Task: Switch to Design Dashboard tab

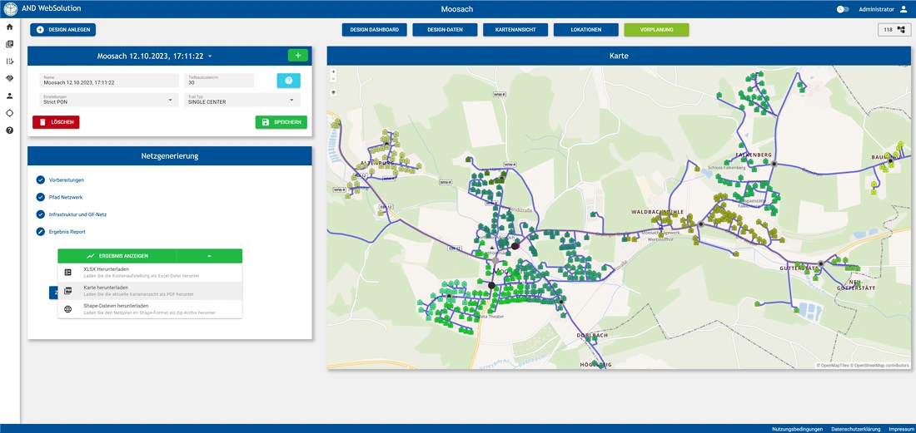Action: [x=375, y=30]
